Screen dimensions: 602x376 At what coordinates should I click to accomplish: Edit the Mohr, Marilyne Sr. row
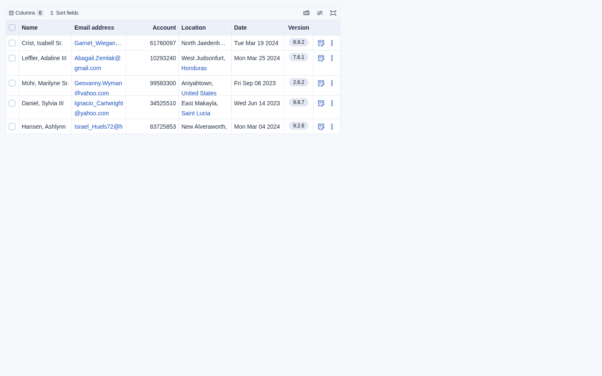point(321,83)
